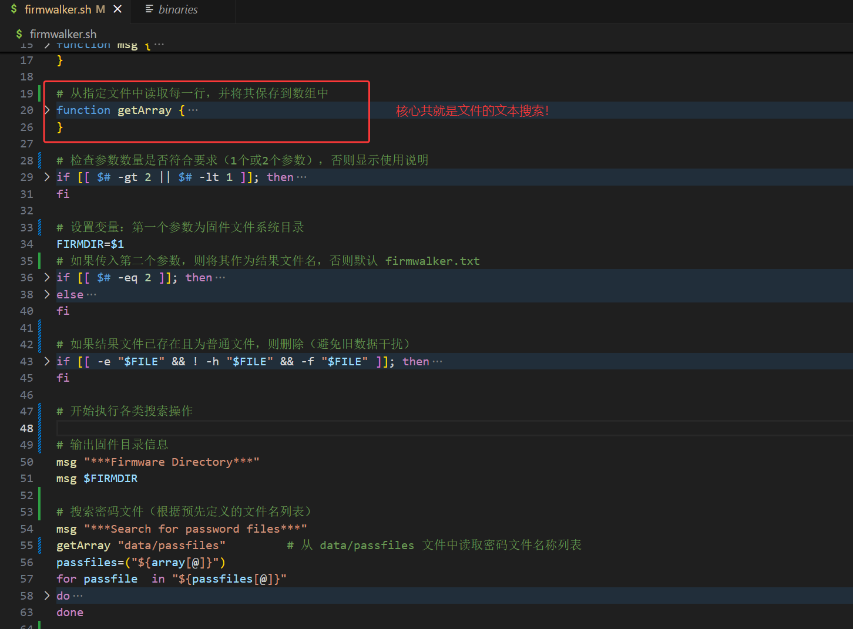Switch to the binaries tab
Viewport: 853px width, 629px height.
pos(177,9)
